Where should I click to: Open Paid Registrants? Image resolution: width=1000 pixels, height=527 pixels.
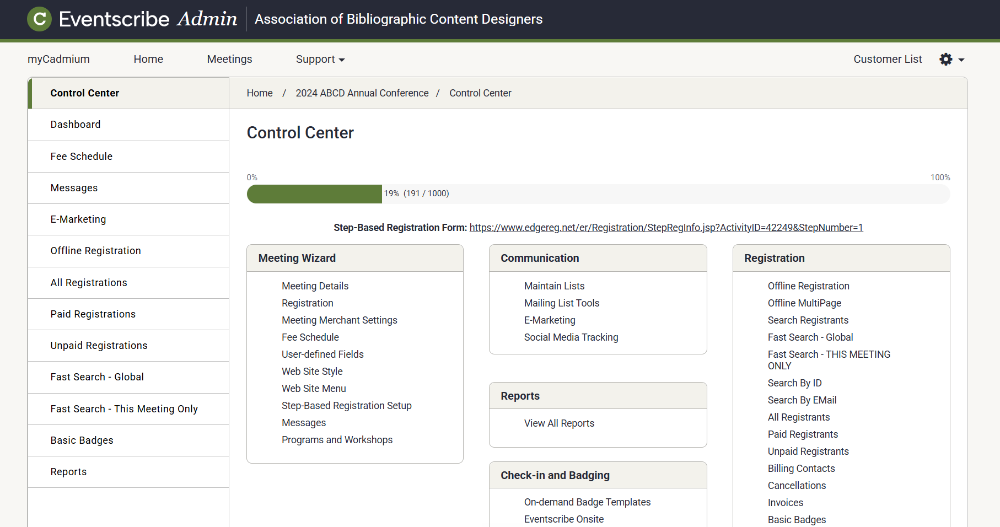(803, 434)
